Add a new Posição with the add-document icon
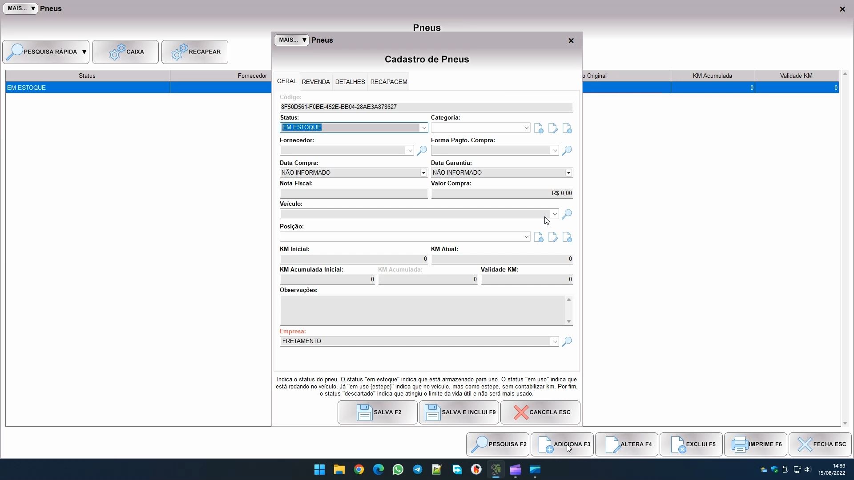Screen dimensions: 854x480 tap(539, 237)
